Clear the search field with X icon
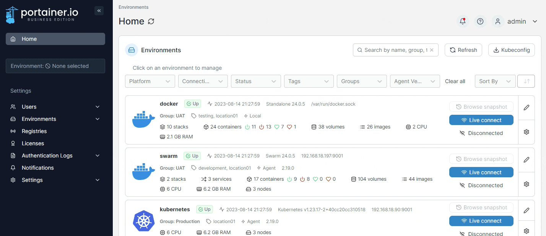This screenshot has height=236, width=546. pos(432,50)
